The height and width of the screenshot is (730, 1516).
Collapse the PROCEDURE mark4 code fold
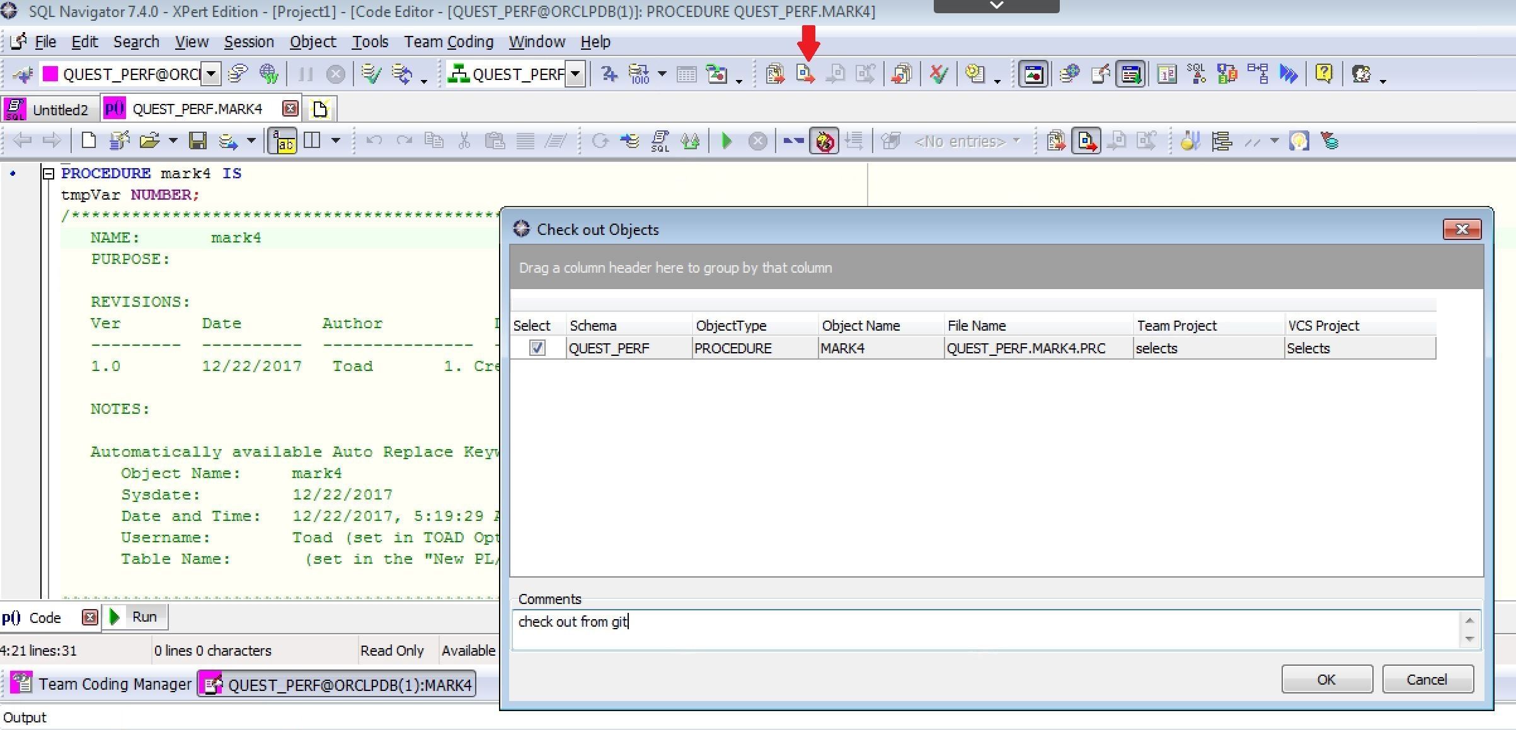[x=48, y=173]
